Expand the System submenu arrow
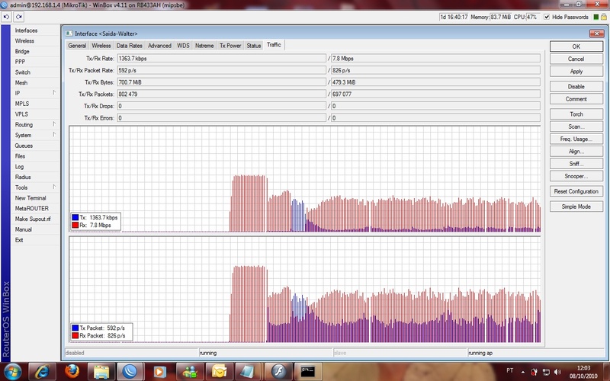Image resolution: width=610 pixels, height=381 pixels. [x=54, y=135]
